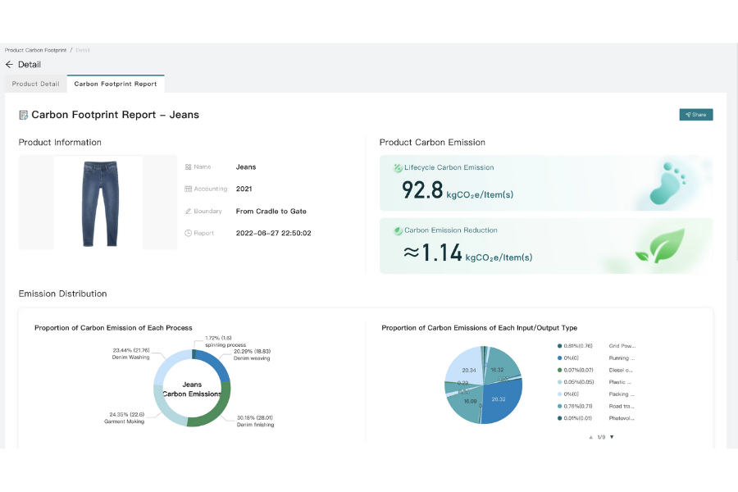
Task: Toggle the Road transport legend entry
Action: [596, 406]
